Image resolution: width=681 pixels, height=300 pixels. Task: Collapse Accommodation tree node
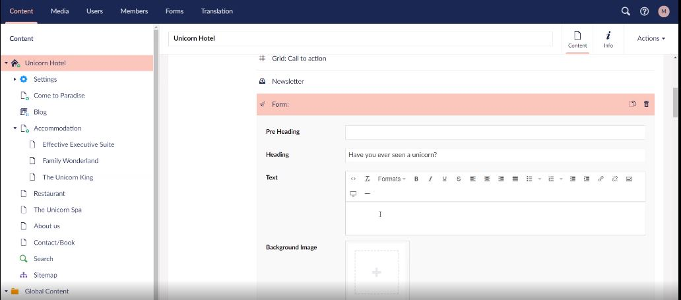[15, 129]
